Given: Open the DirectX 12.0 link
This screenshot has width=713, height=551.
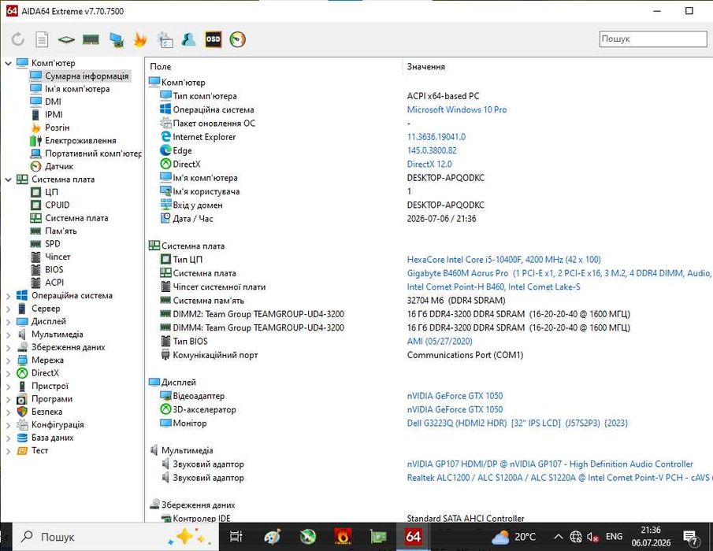Looking at the screenshot, I should (x=429, y=164).
